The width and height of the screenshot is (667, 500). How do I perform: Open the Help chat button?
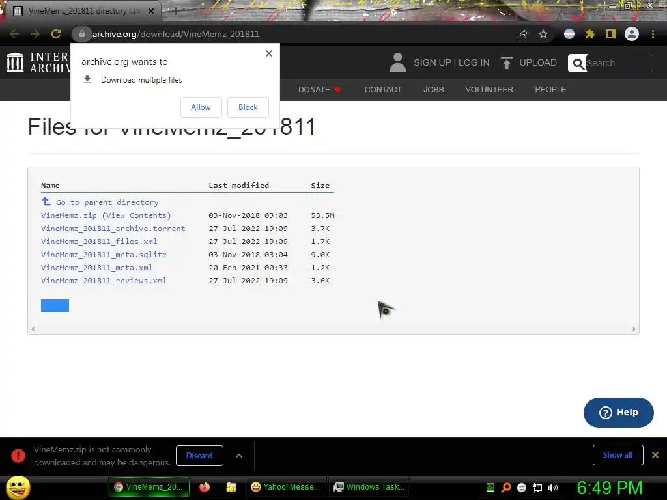[x=619, y=412]
